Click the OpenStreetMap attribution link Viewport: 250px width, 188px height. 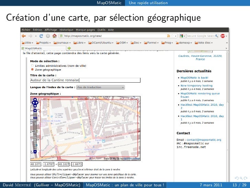(x=132, y=159)
